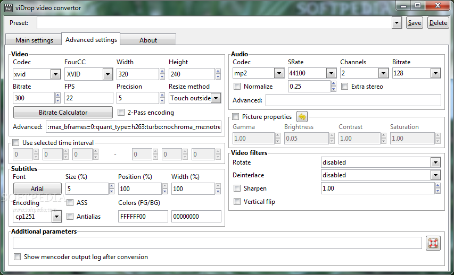This screenshot has width=454, height=275.
Task: Open the audio Codec mp2 dropdown
Action: [279, 73]
